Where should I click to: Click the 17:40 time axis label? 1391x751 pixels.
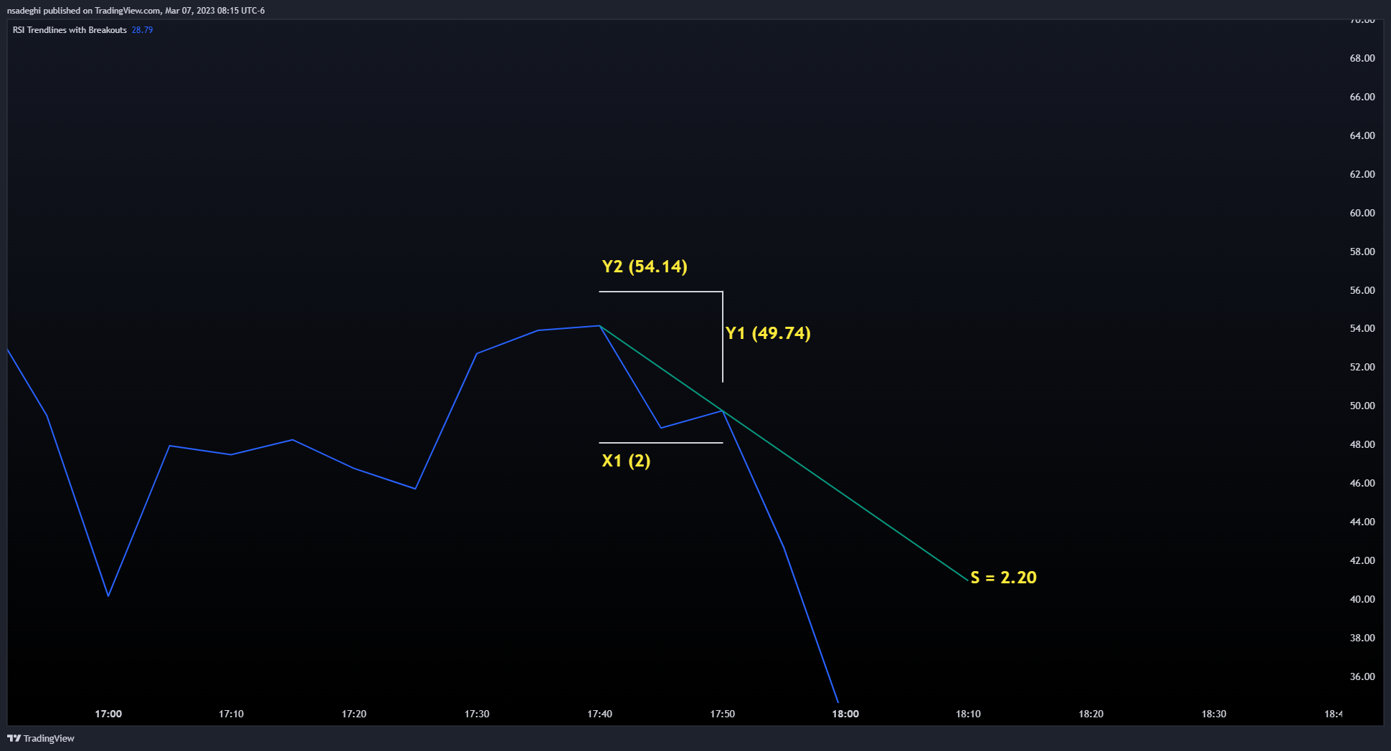(x=599, y=714)
